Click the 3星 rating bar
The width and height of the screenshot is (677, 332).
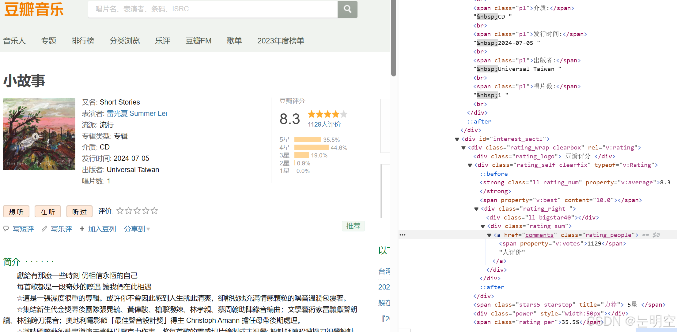301,155
